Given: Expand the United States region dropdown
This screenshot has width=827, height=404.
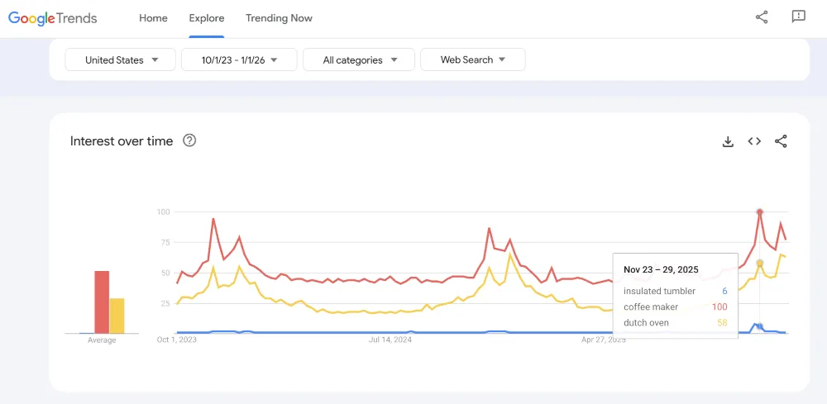Looking at the screenshot, I should coord(120,59).
